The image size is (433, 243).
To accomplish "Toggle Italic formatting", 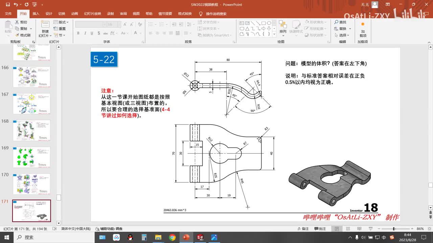I will [x=85, y=33].
